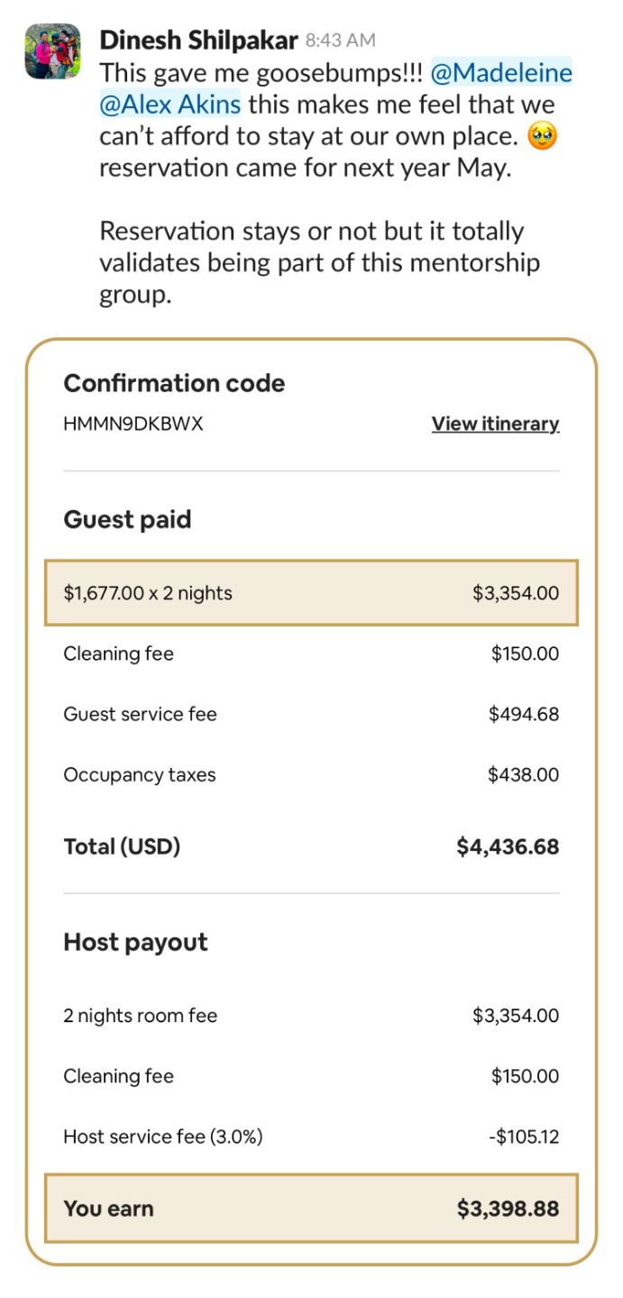Click the 8:43 AM message timestamp

[x=340, y=41]
